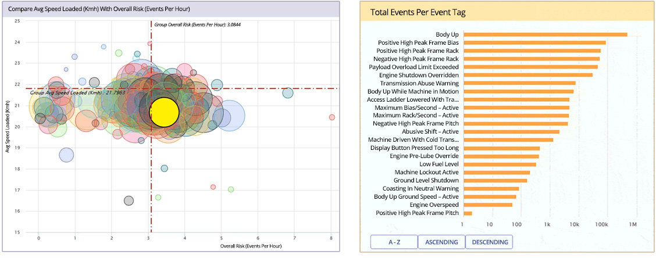Click the Coasting In Neutral Warning bar

tap(490, 188)
